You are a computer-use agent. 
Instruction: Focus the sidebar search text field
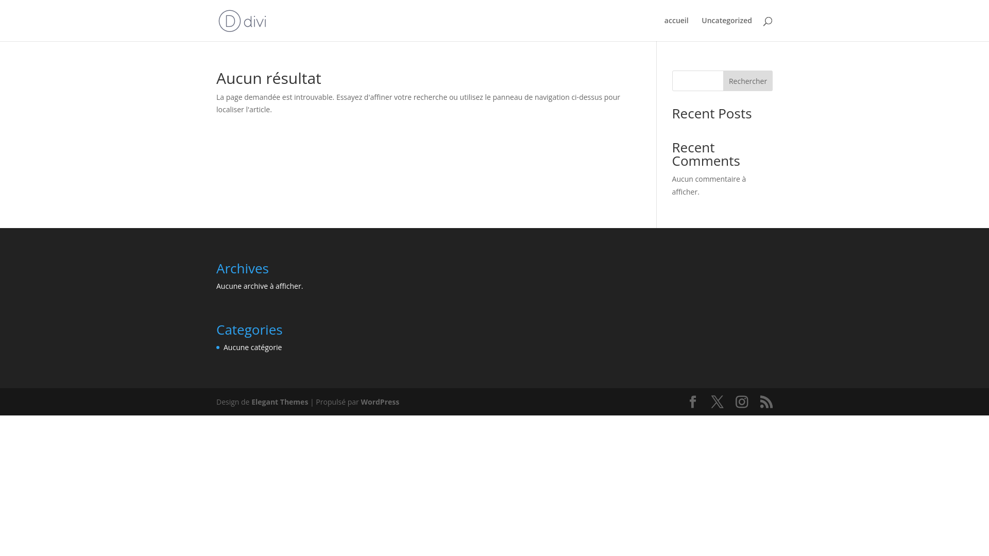(698, 81)
